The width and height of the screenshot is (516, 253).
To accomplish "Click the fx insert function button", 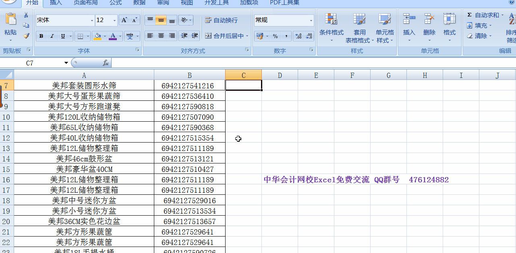I will (106, 63).
